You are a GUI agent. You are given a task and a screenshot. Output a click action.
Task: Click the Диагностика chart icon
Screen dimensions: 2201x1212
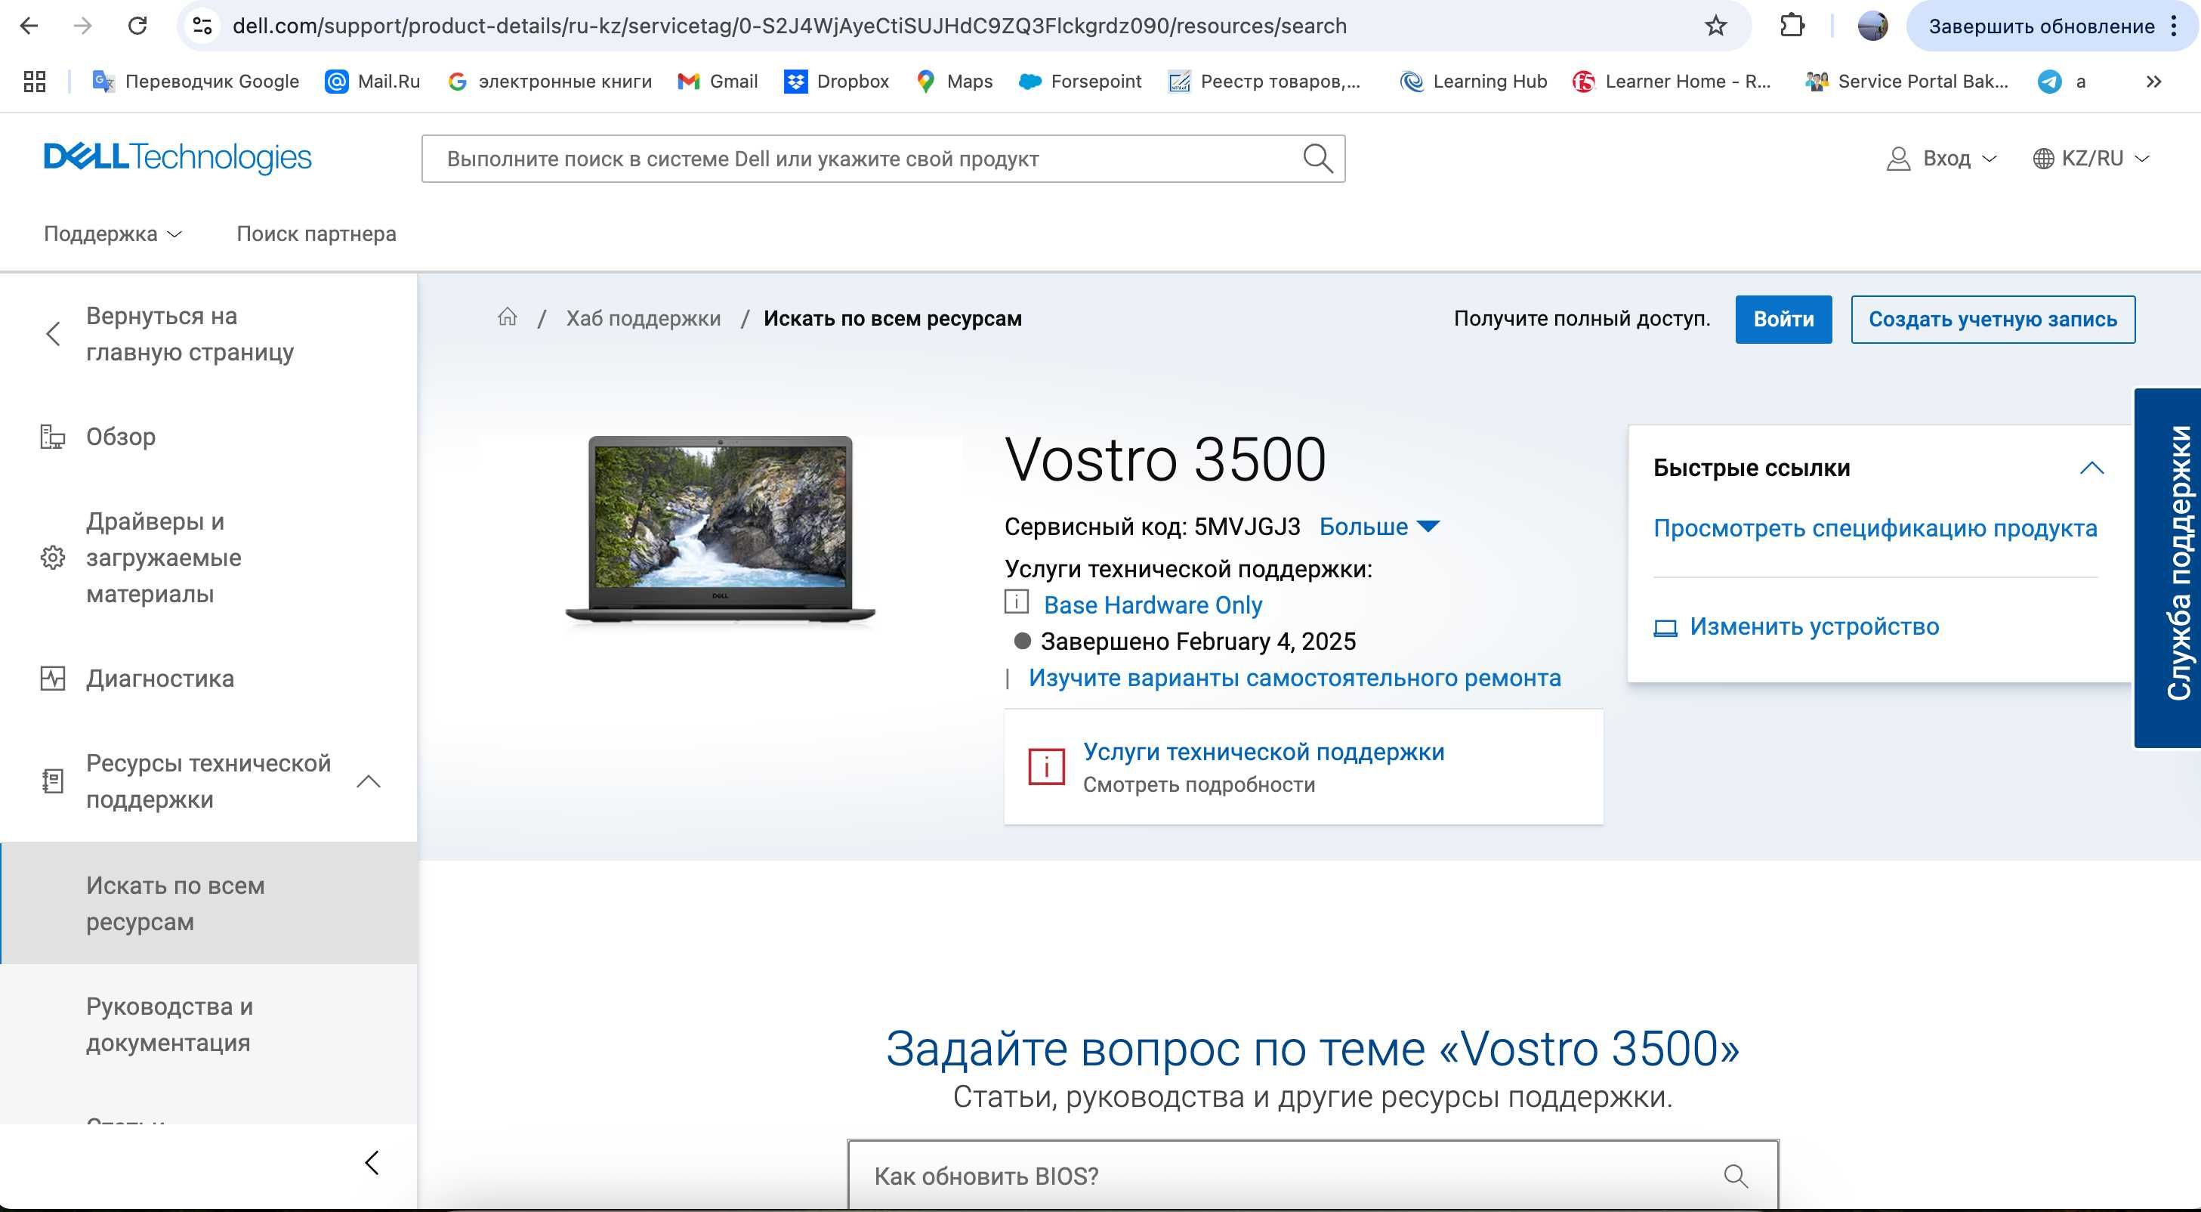coord(53,679)
